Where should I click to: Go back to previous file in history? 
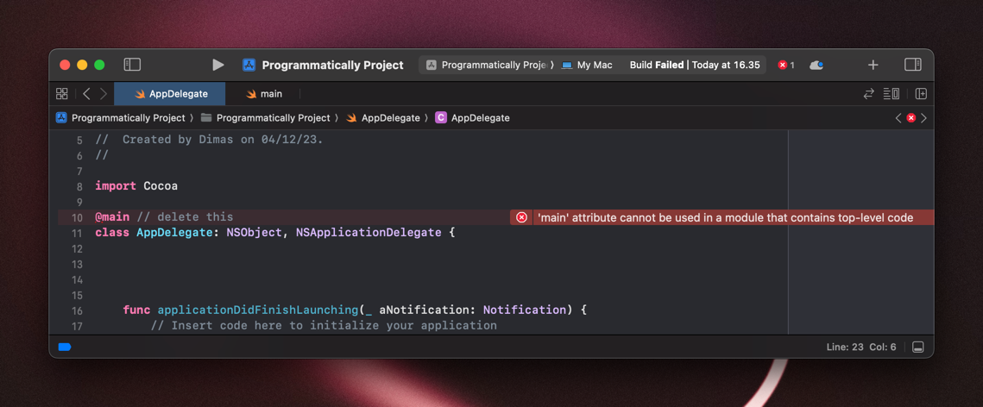86,94
